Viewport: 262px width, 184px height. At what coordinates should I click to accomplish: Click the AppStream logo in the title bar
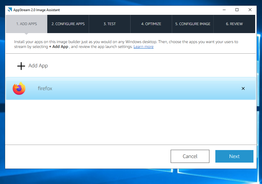coord(10,10)
